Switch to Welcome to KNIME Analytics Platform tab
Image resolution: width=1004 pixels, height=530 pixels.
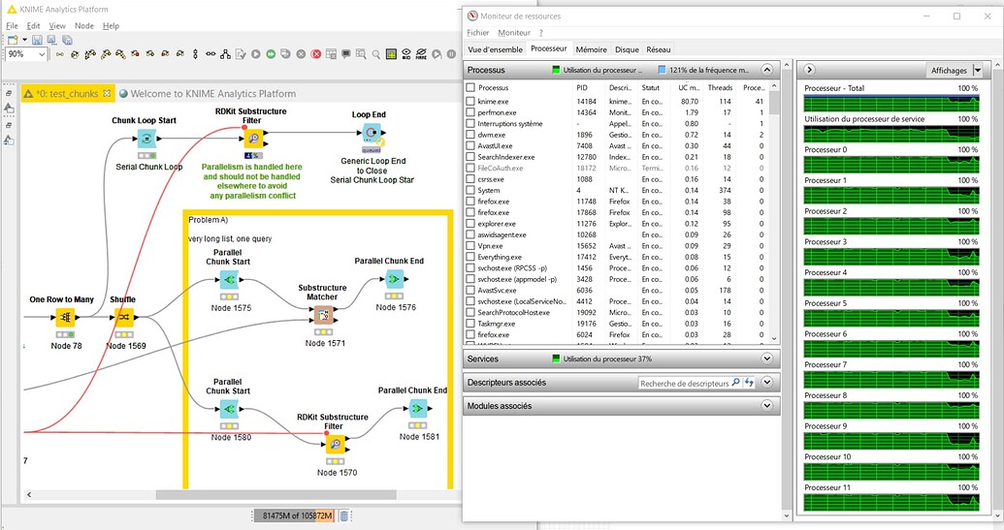[208, 93]
